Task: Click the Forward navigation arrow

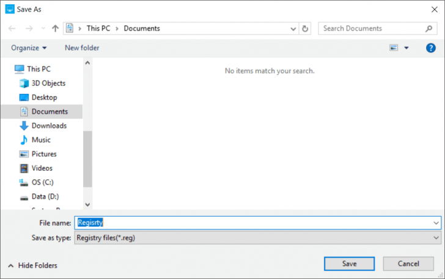Action: click(29, 28)
